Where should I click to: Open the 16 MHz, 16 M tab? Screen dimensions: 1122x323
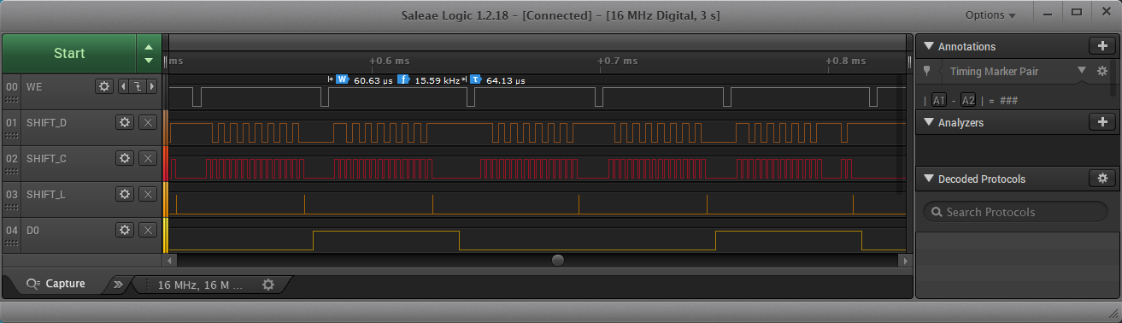pos(201,285)
